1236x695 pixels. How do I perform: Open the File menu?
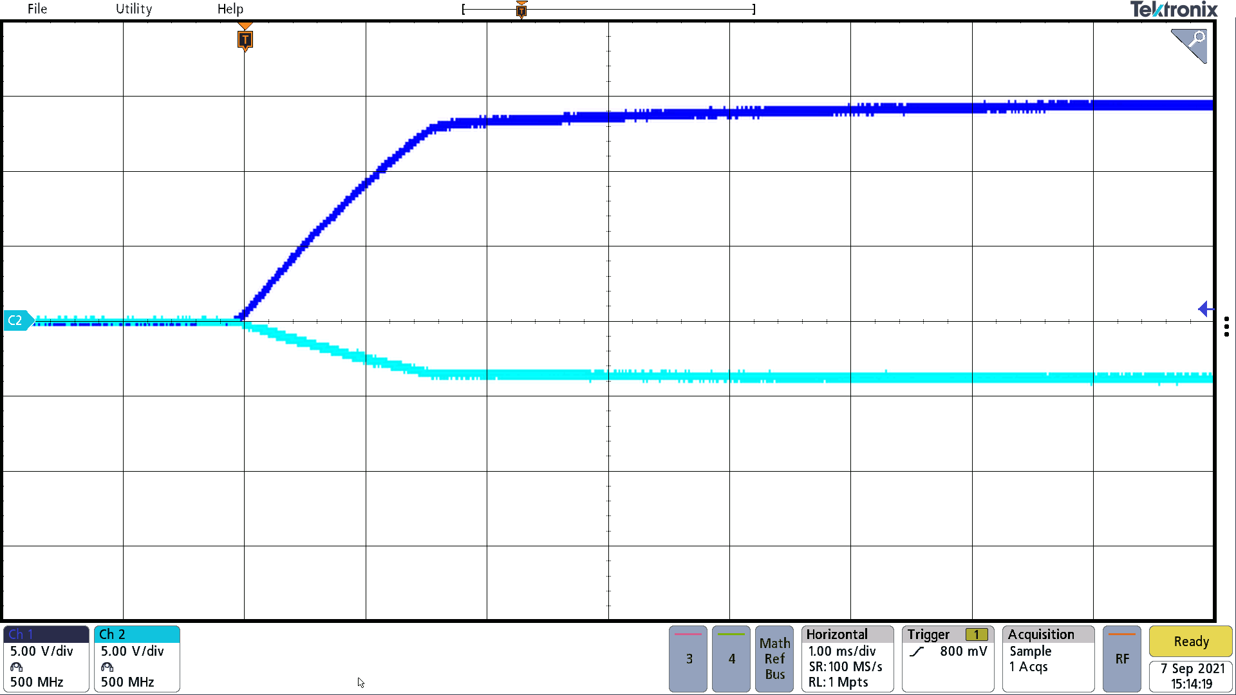point(37,9)
